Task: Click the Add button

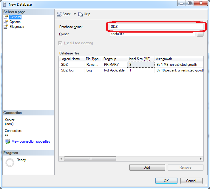Action: coord(147,167)
